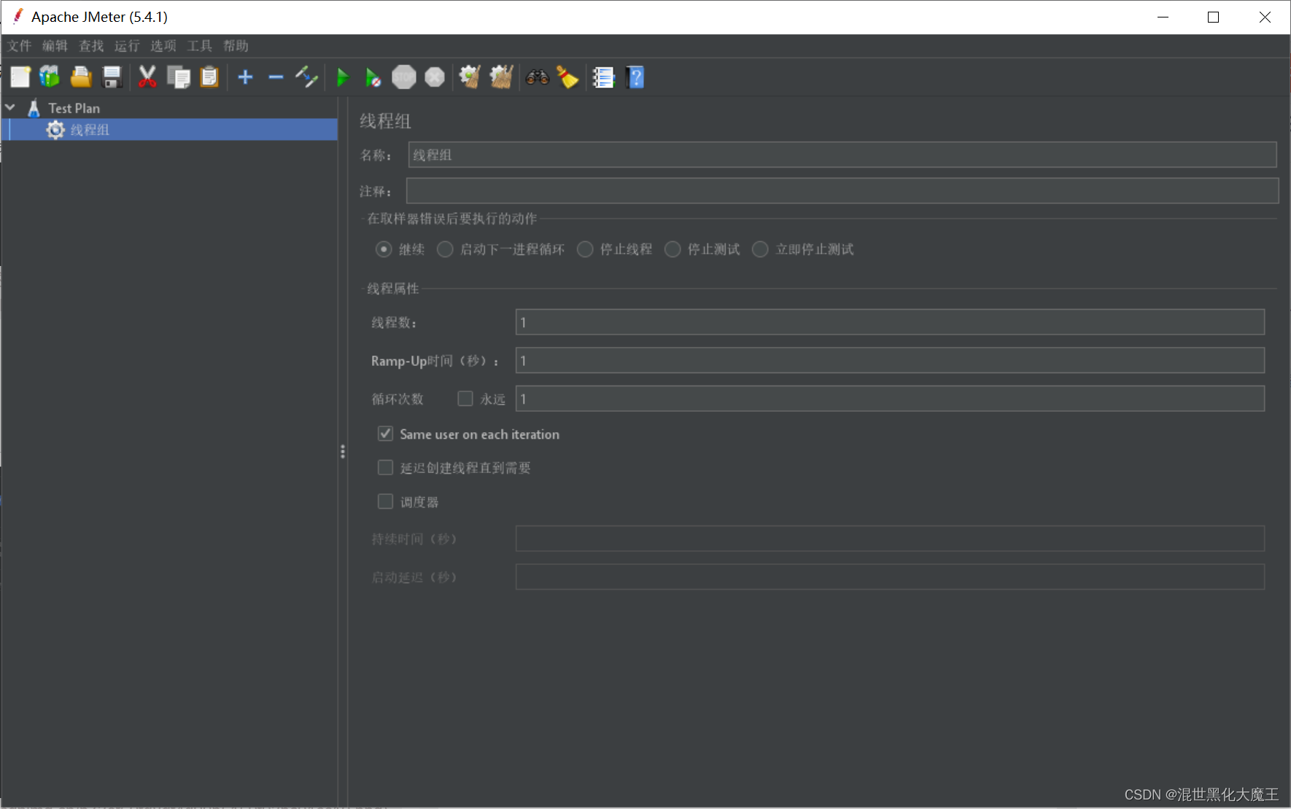Open Search with binoculars icon
This screenshot has height=809, width=1291.
[x=538, y=77]
